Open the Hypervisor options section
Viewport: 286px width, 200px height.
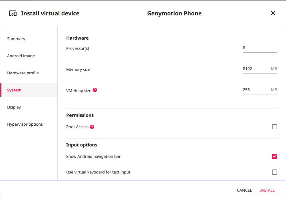(25, 124)
